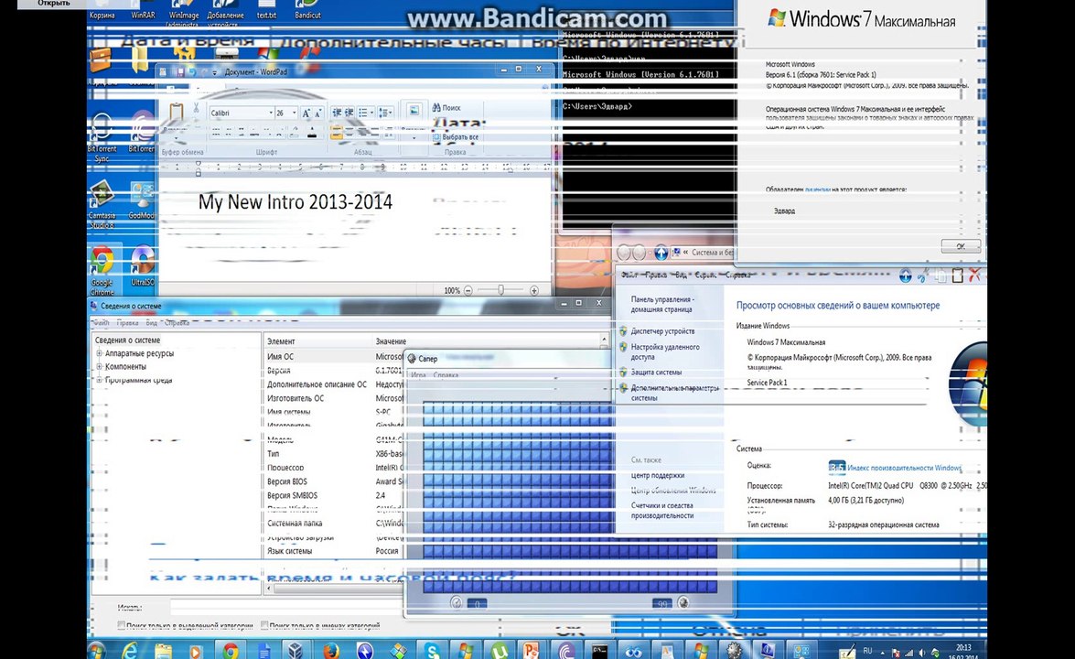The height and width of the screenshot is (659, 1075).
Task: Click the Искать search field in Сведения о системе
Action: click(x=286, y=608)
